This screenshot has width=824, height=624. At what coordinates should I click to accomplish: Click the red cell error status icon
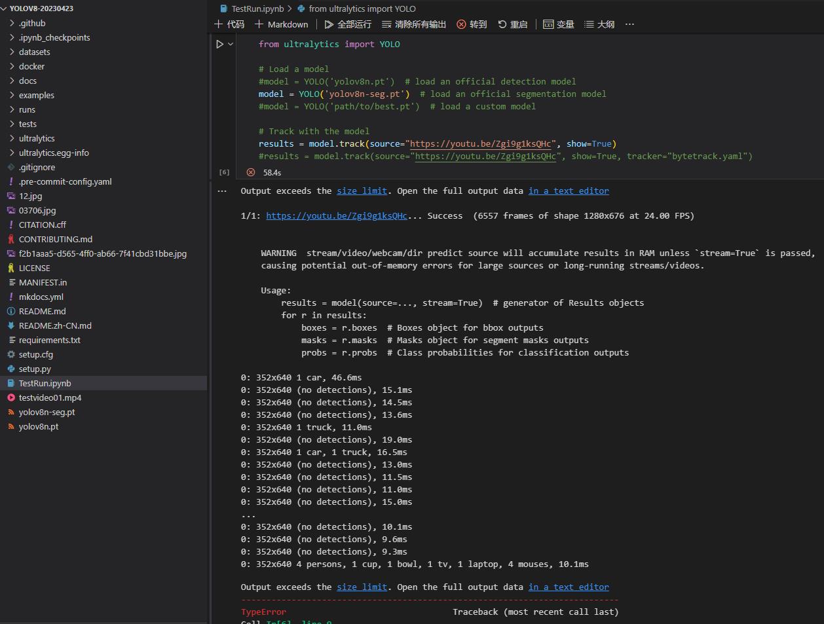tap(250, 172)
